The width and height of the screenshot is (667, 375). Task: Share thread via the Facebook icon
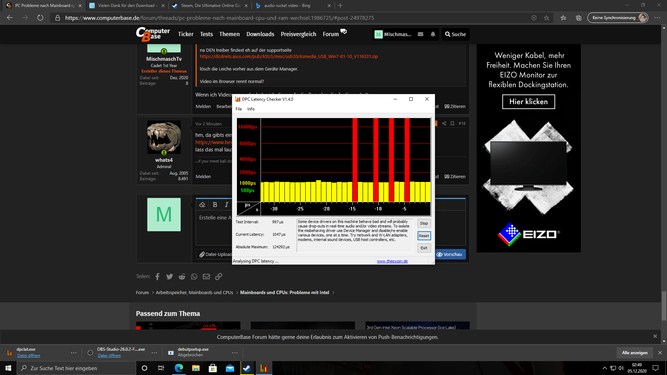pyautogui.click(x=157, y=276)
